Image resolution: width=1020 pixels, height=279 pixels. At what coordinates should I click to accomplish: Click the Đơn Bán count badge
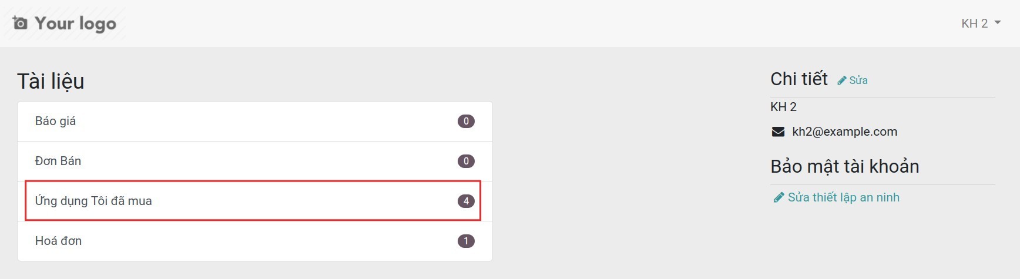click(466, 161)
